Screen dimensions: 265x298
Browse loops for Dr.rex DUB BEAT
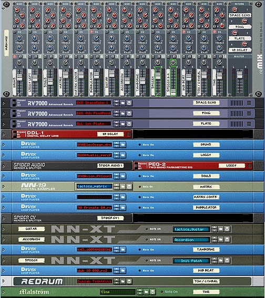click(123, 271)
